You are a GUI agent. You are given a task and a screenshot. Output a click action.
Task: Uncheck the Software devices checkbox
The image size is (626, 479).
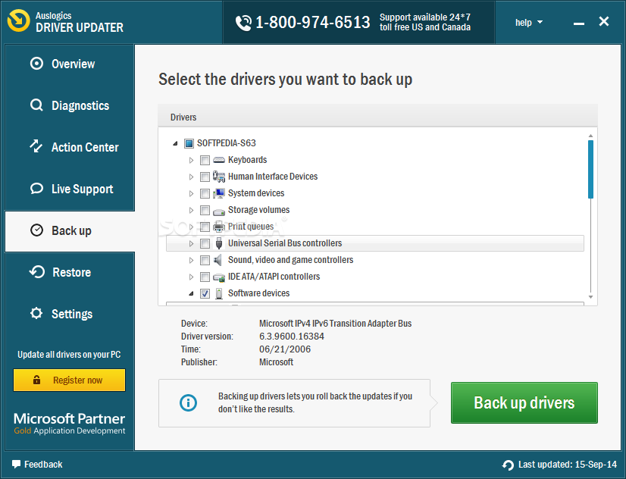pyautogui.click(x=205, y=293)
